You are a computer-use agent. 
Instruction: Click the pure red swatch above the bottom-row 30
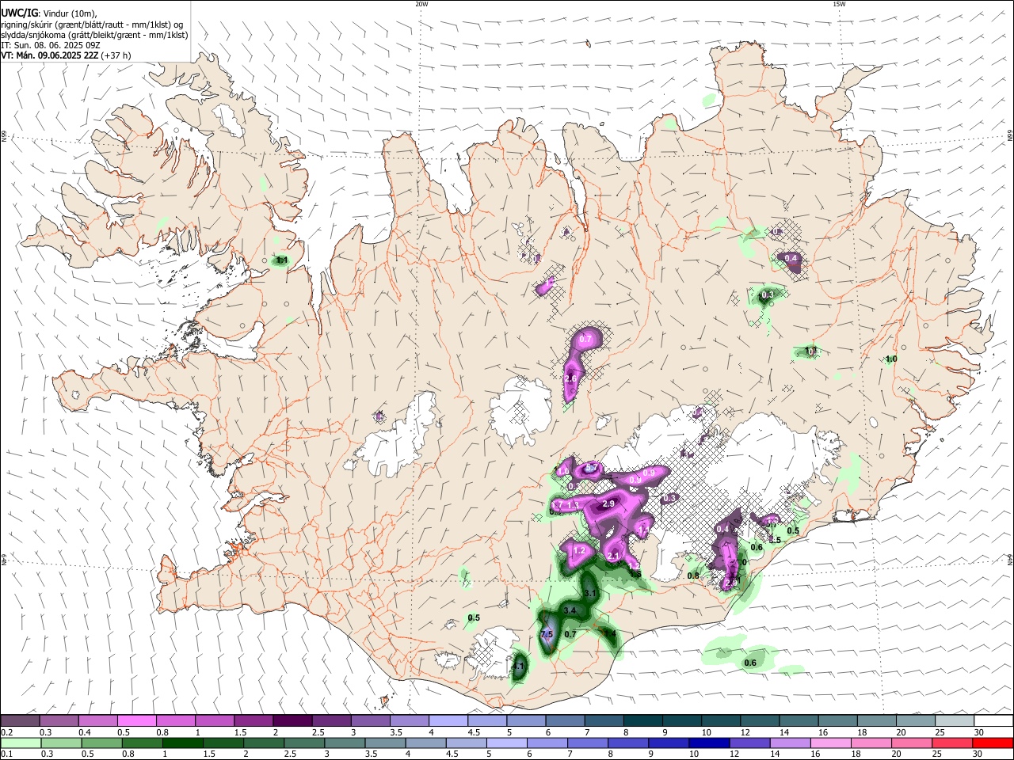(x=993, y=743)
